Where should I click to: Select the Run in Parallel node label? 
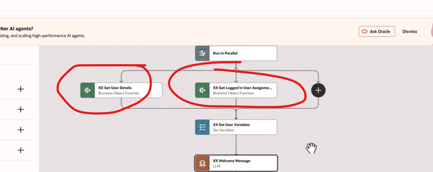click(x=225, y=53)
